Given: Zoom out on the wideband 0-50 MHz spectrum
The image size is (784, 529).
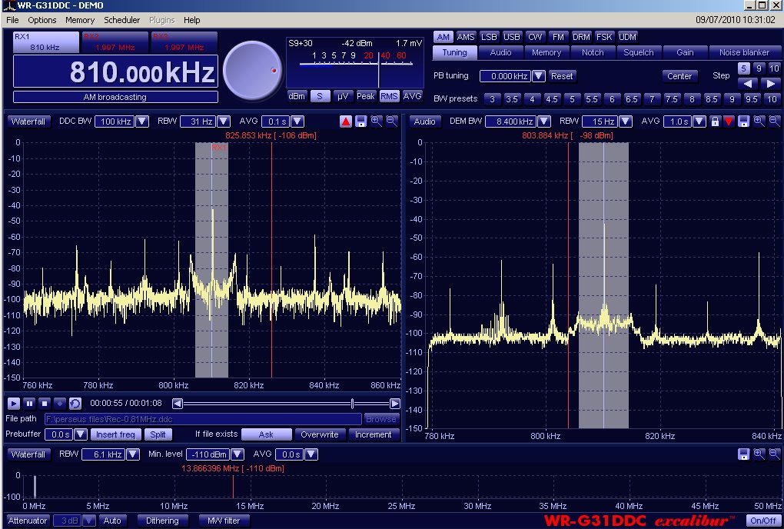Looking at the screenshot, I should click(x=774, y=454).
